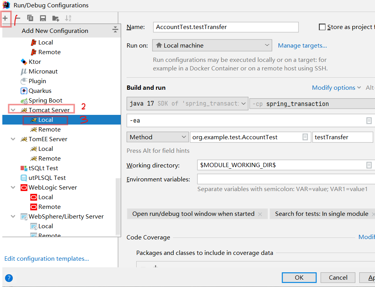The height and width of the screenshot is (287, 375).
Task: Click the sort alphabetically icon
Action: pyautogui.click(x=68, y=18)
